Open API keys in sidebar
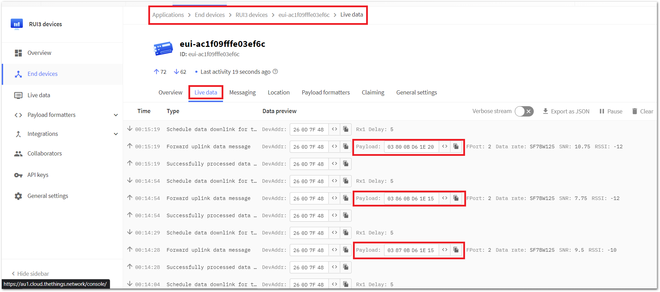This screenshot has width=660, height=292. click(38, 175)
